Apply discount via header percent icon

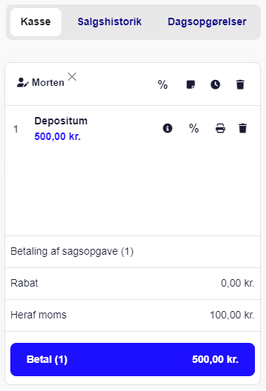[163, 84]
